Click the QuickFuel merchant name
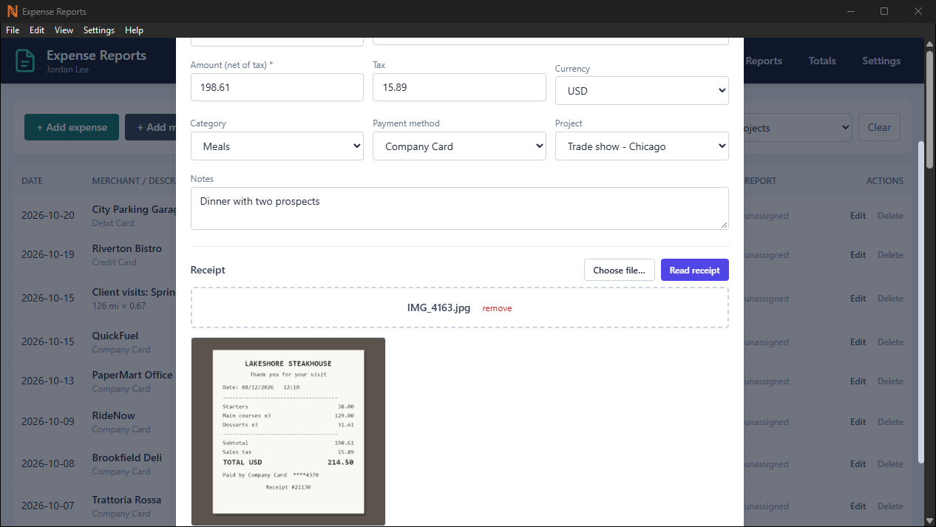Viewport: 936px width, 527px height. [x=115, y=336]
